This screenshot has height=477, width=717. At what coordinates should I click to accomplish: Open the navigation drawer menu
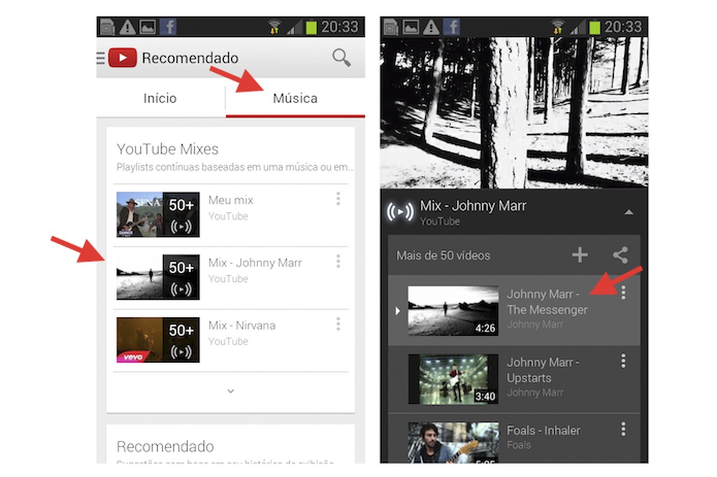[100, 58]
